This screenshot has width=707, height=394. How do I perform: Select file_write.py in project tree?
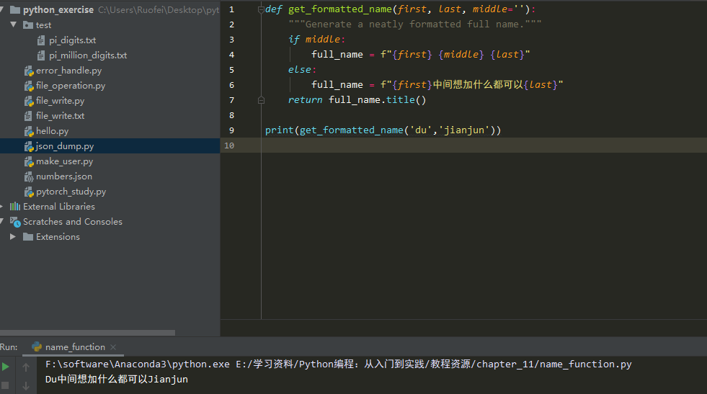pos(61,101)
